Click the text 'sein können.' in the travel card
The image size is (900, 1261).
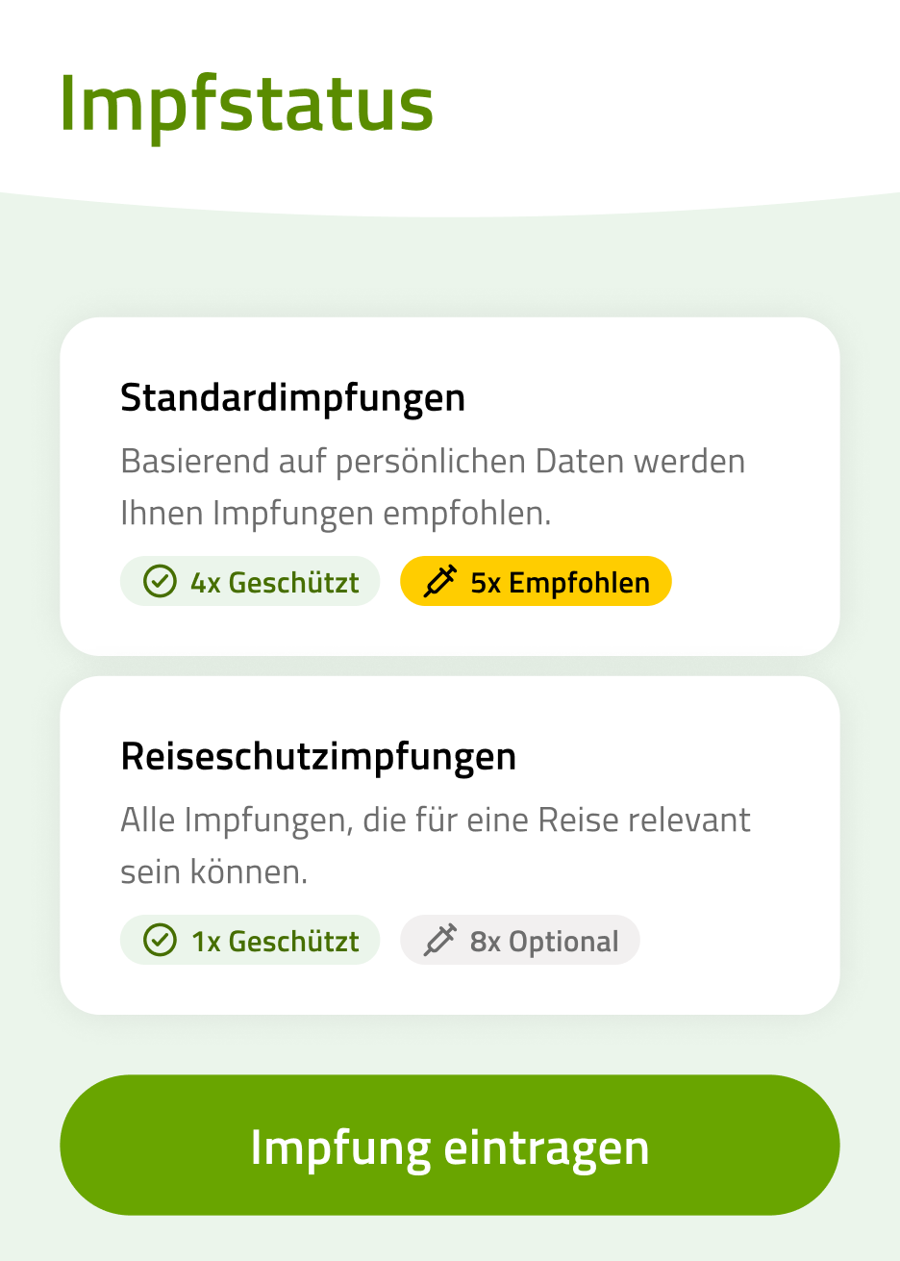(x=213, y=872)
